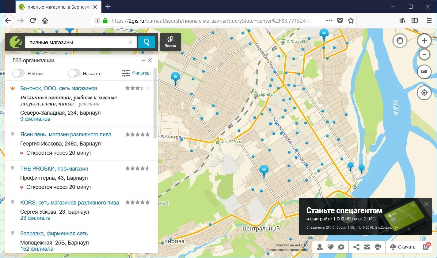Click the о.п. 229 км stop label
This screenshot has width=437, height=258.
click(231, 142)
